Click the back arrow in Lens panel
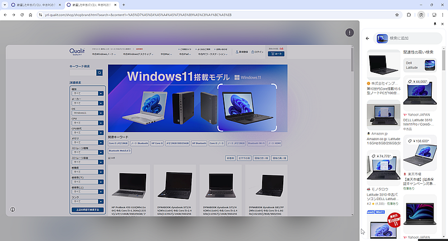The height and width of the screenshot is (241, 448). pyautogui.click(x=367, y=38)
